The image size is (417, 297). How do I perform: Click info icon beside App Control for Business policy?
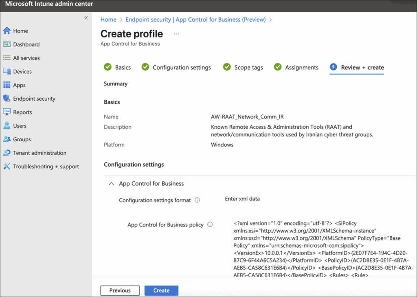pos(210,224)
